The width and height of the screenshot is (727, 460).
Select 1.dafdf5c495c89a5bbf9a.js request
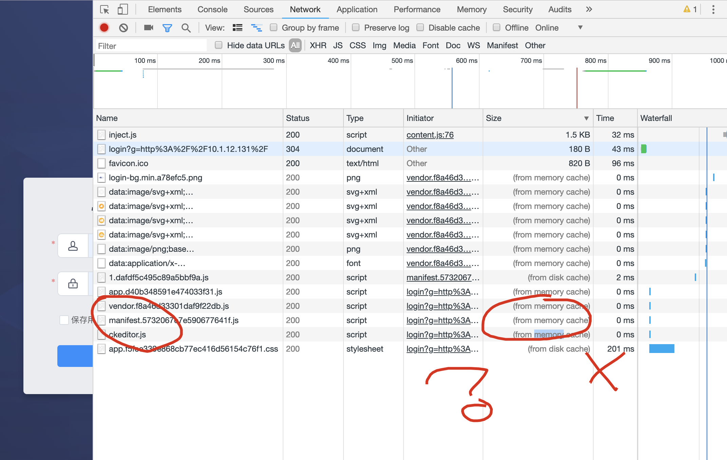(410, 278)
